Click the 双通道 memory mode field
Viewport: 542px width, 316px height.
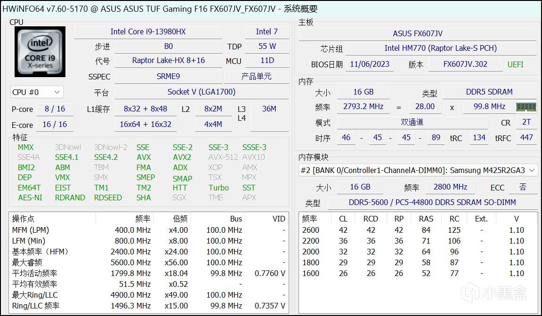pyautogui.click(x=412, y=122)
